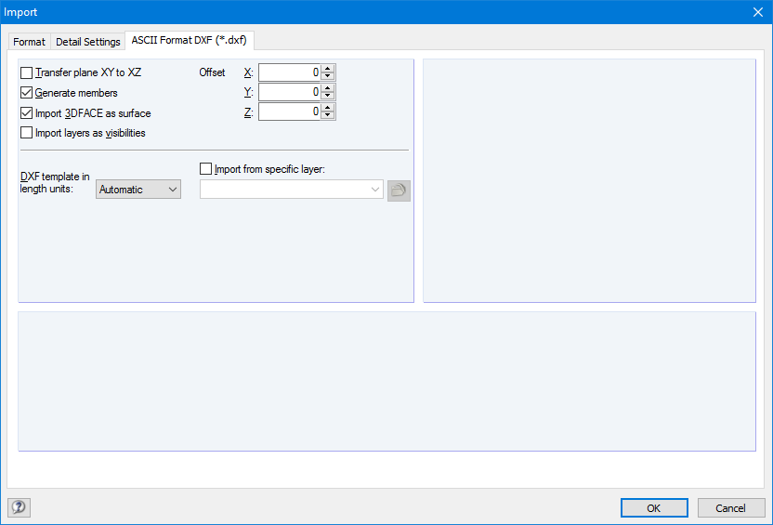
Task: Decrease Offset Z with down arrow
Action: pyautogui.click(x=328, y=115)
